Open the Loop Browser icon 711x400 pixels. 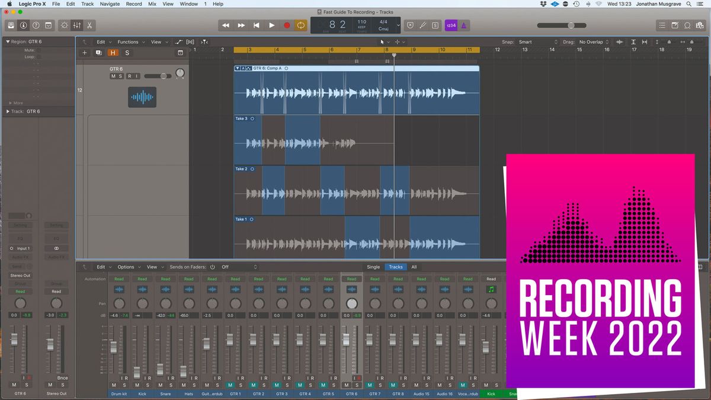click(687, 25)
